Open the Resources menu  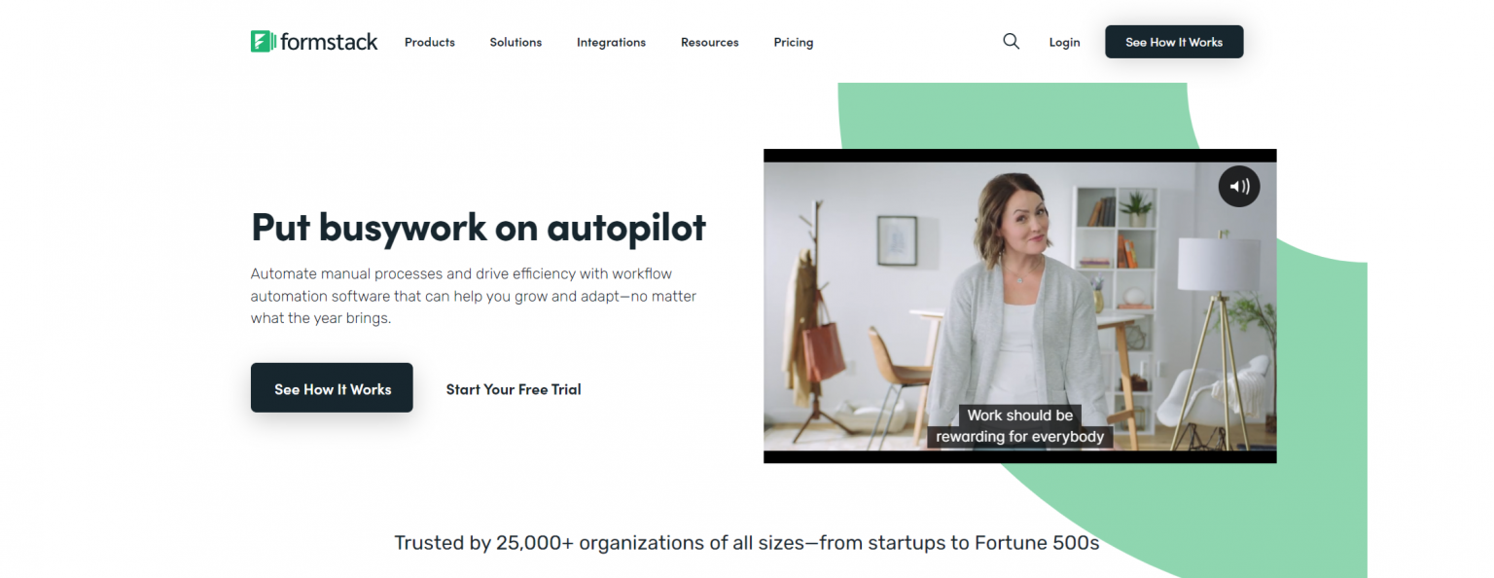click(710, 42)
